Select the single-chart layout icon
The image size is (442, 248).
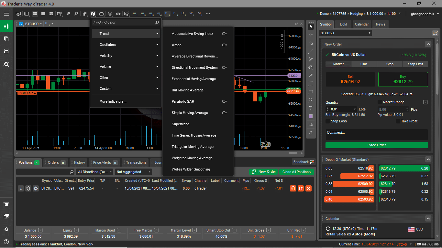coord(43,14)
